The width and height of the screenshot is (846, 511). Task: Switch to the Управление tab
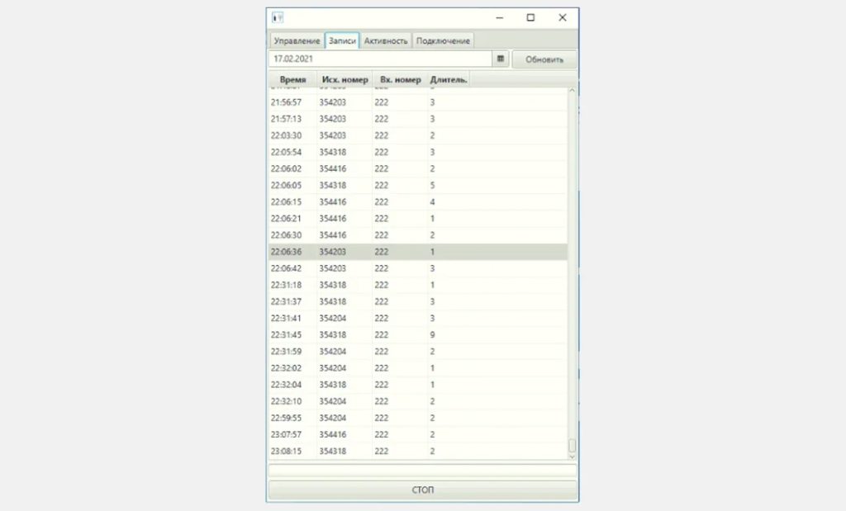click(x=296, y=40)
